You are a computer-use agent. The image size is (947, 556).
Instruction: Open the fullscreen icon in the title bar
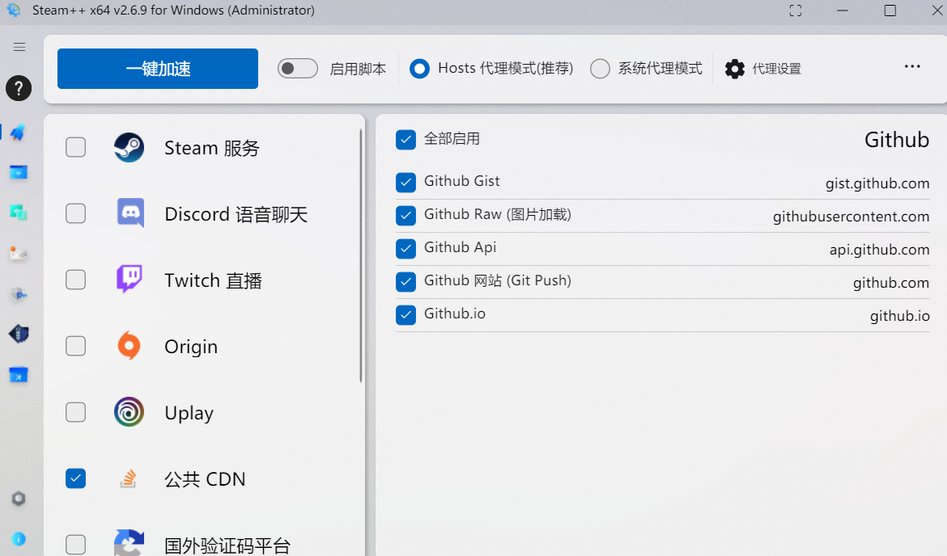tap(795, 11)
